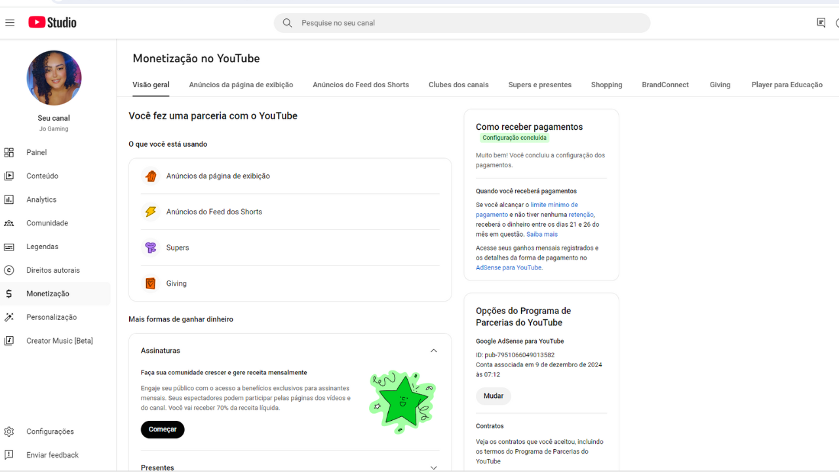This screenshot has width=839, height=472.
Task: Collapse the Assinaturas section
Action: (433, 351)
